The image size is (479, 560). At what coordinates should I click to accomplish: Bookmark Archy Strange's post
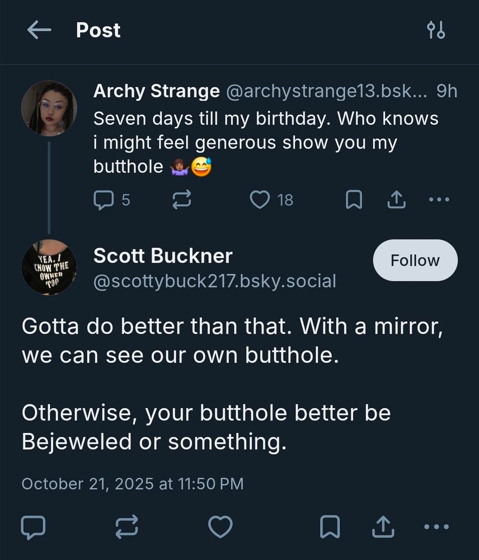click(x=353, y=199)
